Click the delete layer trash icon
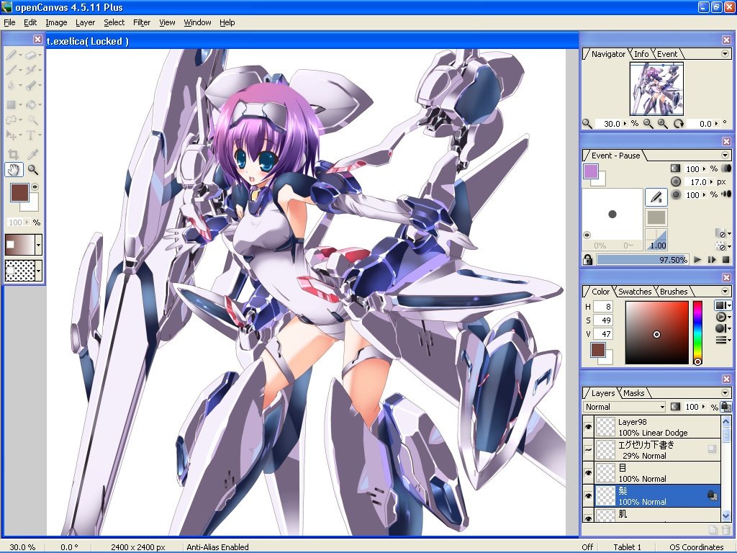Viewport: 737px width, 553px height. [x=726, y=530]
